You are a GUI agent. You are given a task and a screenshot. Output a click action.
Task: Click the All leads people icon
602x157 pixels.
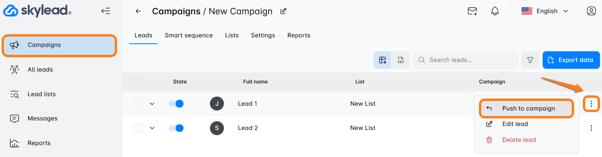15,70
